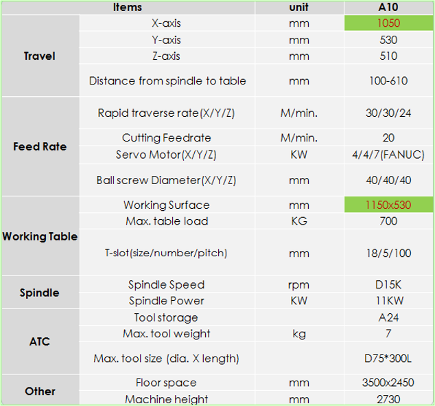Select the Floor space value 3500x2450
The width and height of the screenshot is (435, 406).
pos(388,383)
